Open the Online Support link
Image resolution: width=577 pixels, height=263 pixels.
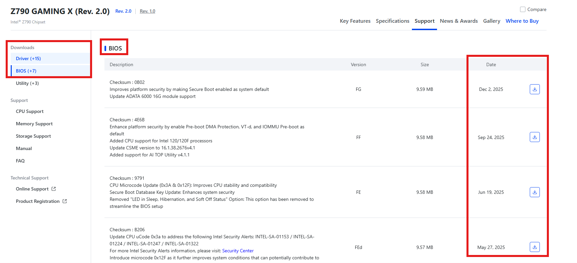32,189
